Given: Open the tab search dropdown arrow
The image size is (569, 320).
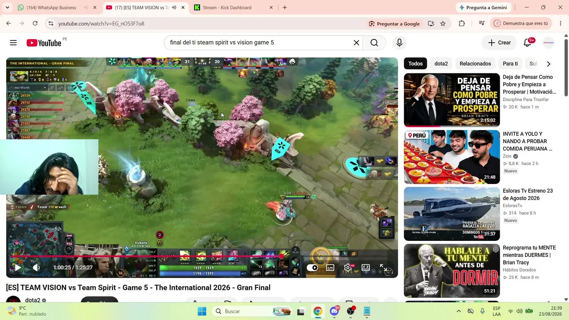Looking at the screenshot, I should point(7,8).
